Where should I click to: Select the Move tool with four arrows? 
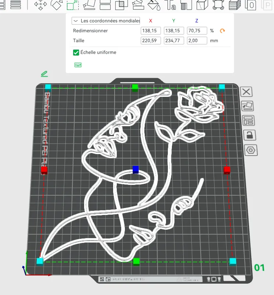click(40, 4)
